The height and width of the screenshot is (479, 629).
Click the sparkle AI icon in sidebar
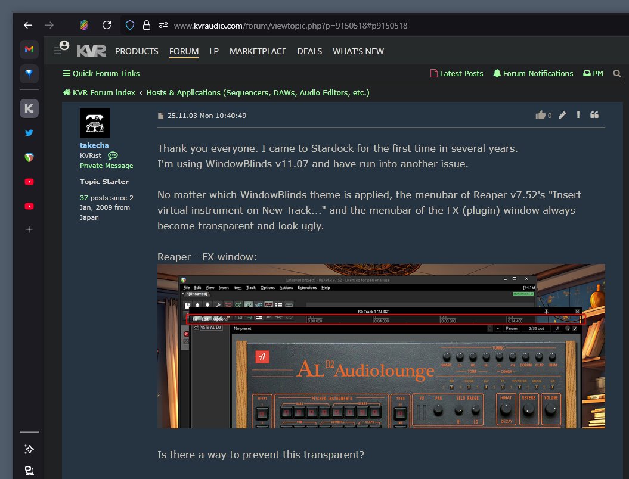[x=29, y=449]
